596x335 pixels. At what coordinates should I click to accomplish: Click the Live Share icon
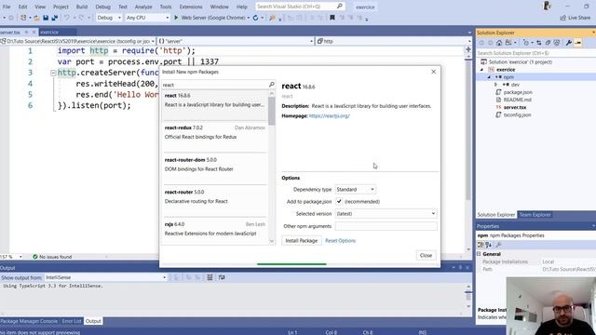[x=562, y=18]
